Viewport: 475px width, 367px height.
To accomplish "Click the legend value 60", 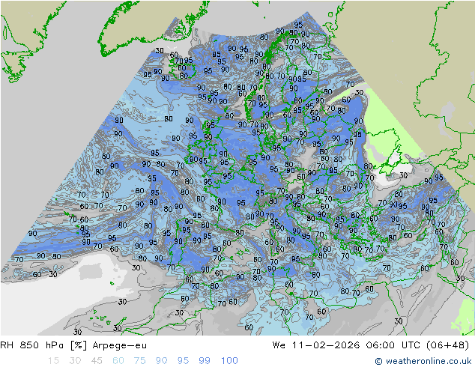I will pos(118,361).
